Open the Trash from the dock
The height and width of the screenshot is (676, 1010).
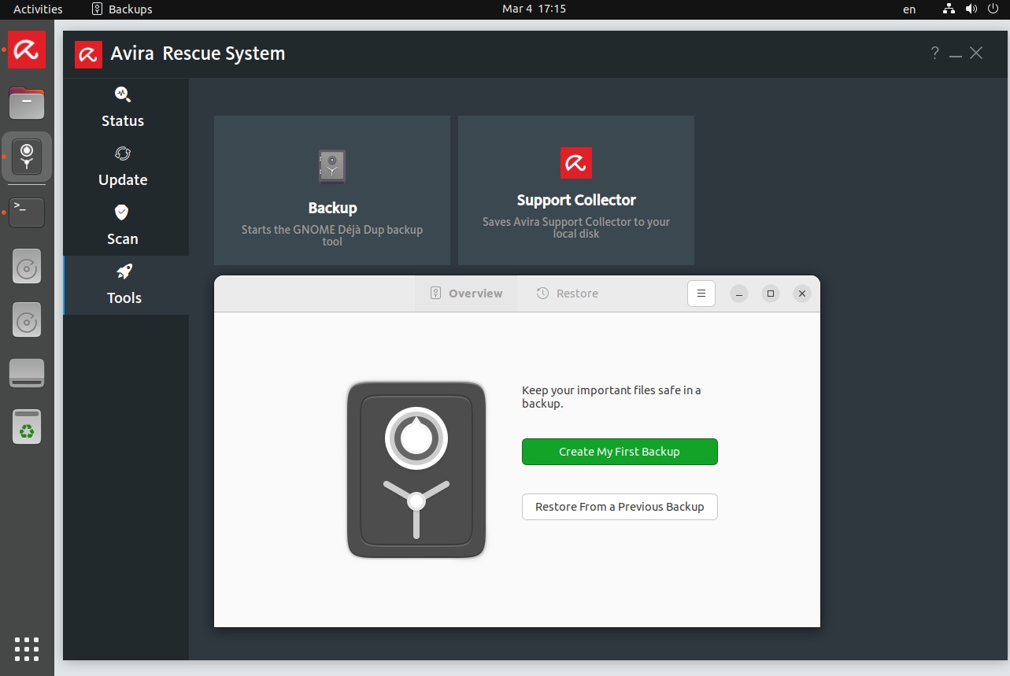click(x=27, y=427)
